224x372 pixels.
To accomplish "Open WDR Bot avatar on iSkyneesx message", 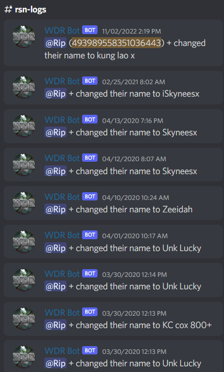I will (x=24, y=87).
